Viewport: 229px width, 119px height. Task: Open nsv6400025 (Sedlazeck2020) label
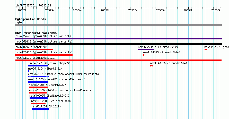49,96
